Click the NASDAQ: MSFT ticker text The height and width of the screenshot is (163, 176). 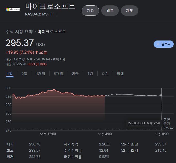pyautogui.click(x=38, y=14)
